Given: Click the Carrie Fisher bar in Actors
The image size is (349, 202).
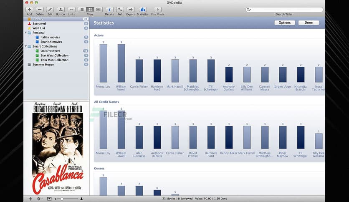Looking at the screenshot, I should tap(139, 71).
